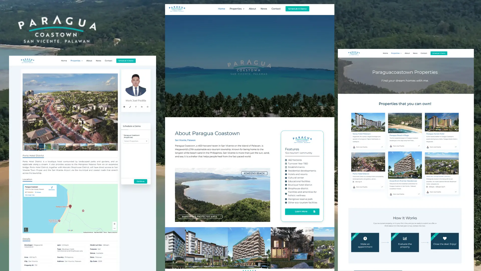Click Mark Joel Padilla's profile photo

[136, 85]
